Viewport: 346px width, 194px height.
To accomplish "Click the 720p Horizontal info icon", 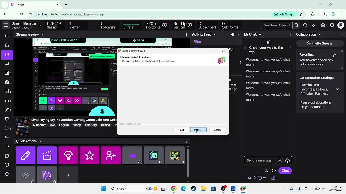I will point(164,25).
